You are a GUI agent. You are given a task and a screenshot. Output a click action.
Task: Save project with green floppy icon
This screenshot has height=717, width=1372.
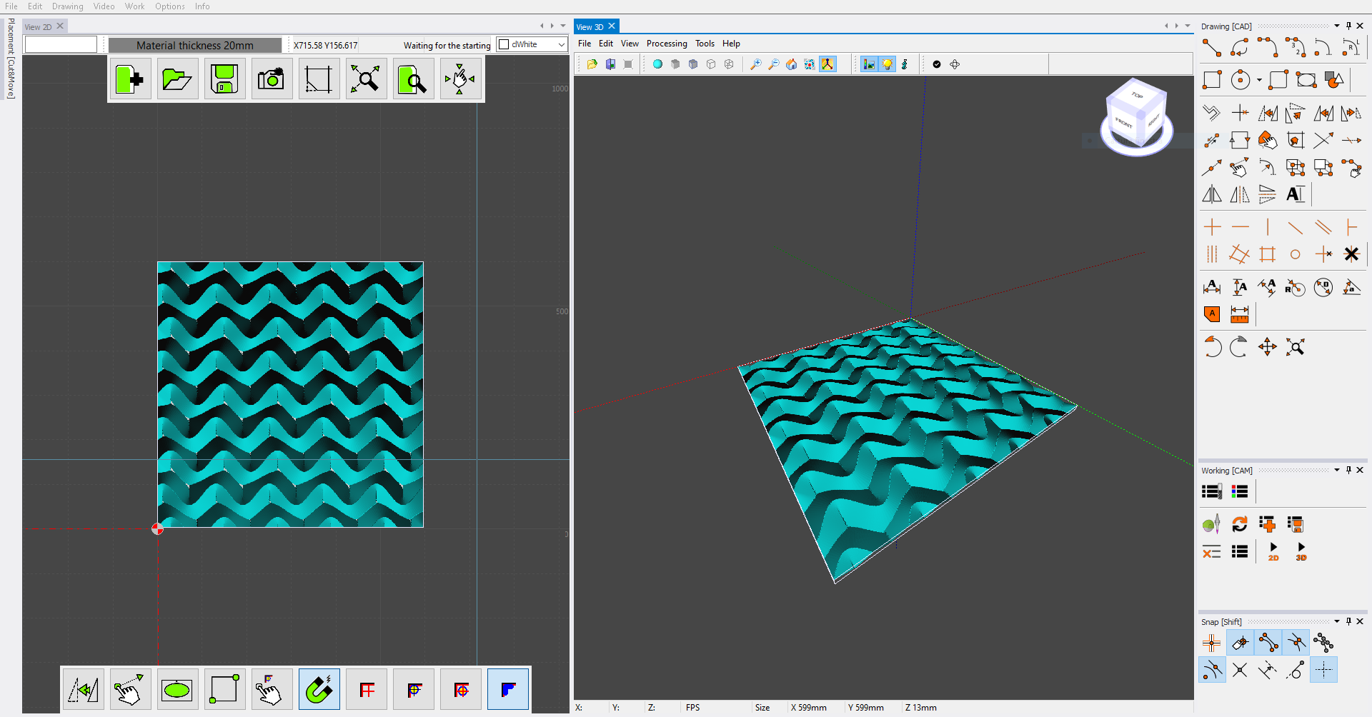tap(224, 79)
